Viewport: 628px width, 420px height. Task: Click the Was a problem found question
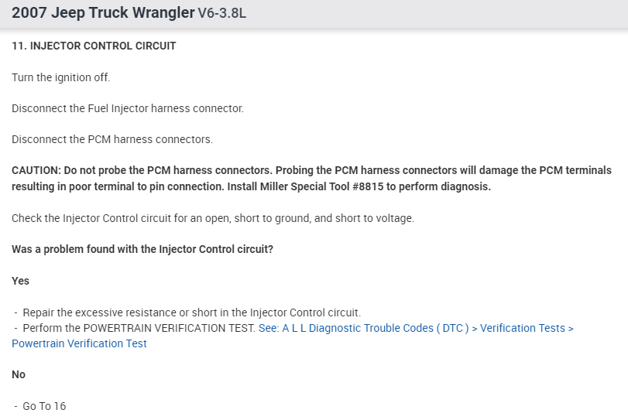click(142, 250)
